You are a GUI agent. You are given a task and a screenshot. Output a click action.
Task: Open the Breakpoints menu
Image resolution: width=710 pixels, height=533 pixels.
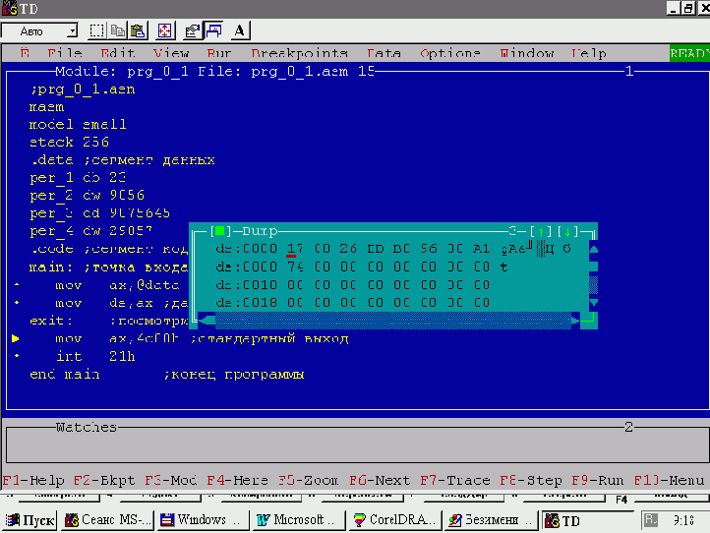point(299,53)
